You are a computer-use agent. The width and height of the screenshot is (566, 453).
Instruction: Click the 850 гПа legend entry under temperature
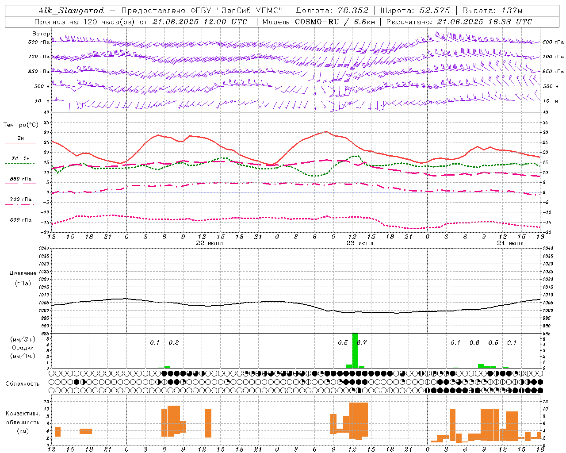20,179
